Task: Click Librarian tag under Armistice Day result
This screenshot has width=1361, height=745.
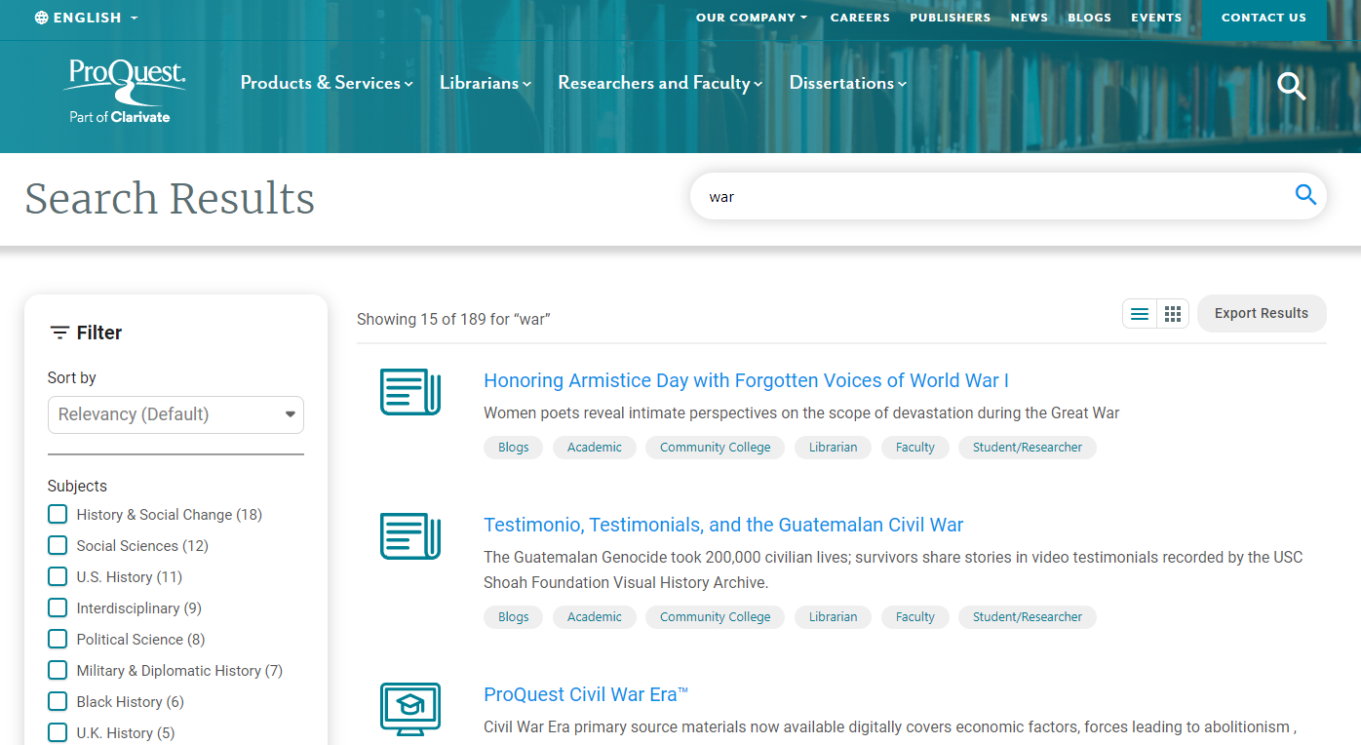Action: pos(834,448)
